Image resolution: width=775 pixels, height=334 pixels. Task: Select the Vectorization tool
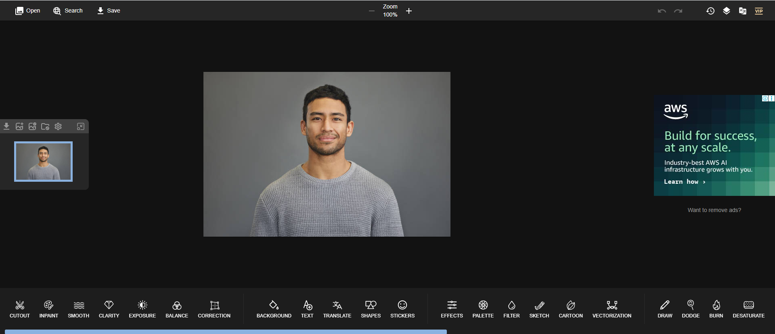point(612,309)
